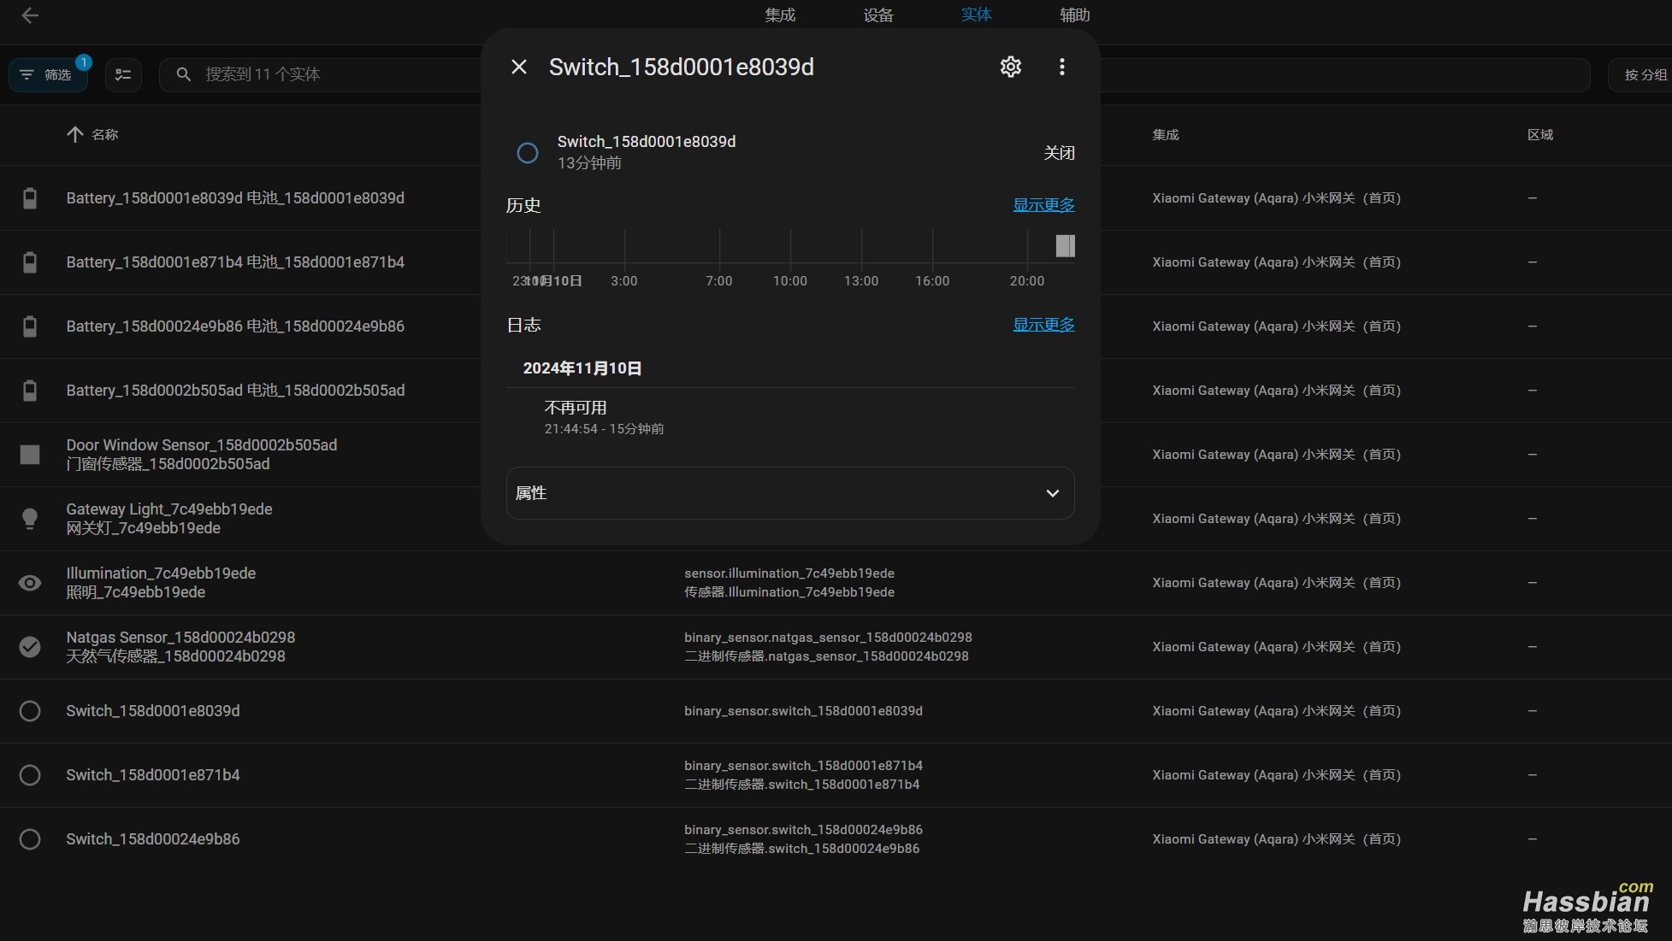The width and height of the screenshot is (1672, 941).
Task: Open the Battery_158d0002b505ad entity row
Action: (x=235, y=391)
